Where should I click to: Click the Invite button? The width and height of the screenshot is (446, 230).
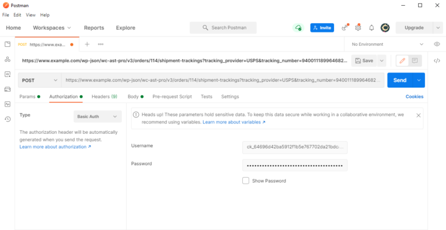(x=322, y=28)
